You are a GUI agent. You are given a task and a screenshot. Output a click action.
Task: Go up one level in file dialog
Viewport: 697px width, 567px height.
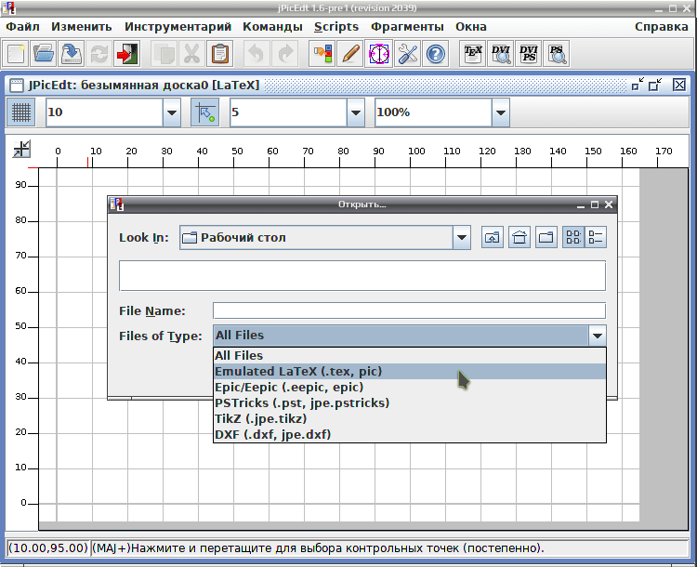(492, 237)
